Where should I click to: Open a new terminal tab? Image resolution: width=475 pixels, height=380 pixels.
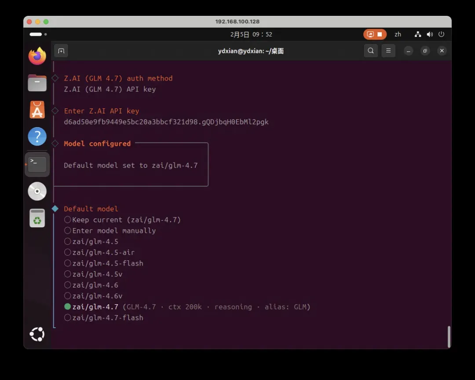(x=61, y=51)
